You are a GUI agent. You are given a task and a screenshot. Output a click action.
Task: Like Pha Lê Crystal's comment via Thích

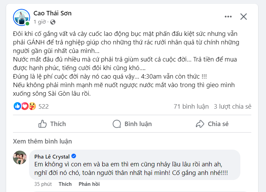pos(65,184)
